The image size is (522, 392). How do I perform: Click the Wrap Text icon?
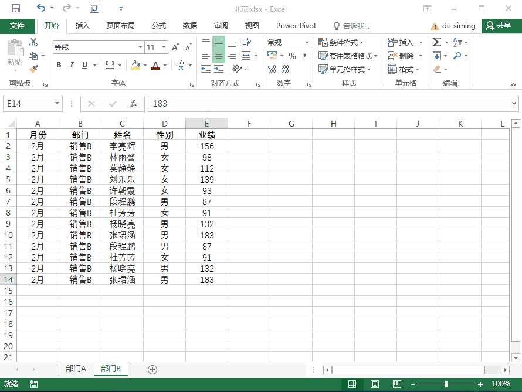(x=246, y=42)
